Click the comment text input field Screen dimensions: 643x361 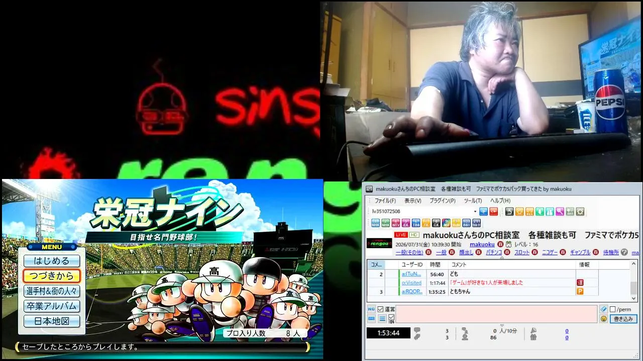(x=497, y=314)
